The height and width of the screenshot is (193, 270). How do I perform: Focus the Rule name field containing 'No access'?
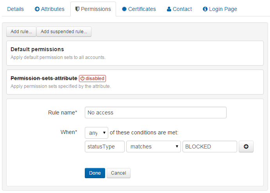[x=156, y=113]
